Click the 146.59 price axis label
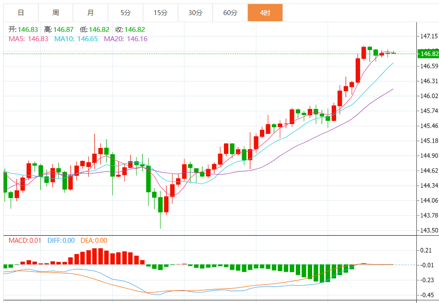 pyautogui.click(x=429, y=66)
